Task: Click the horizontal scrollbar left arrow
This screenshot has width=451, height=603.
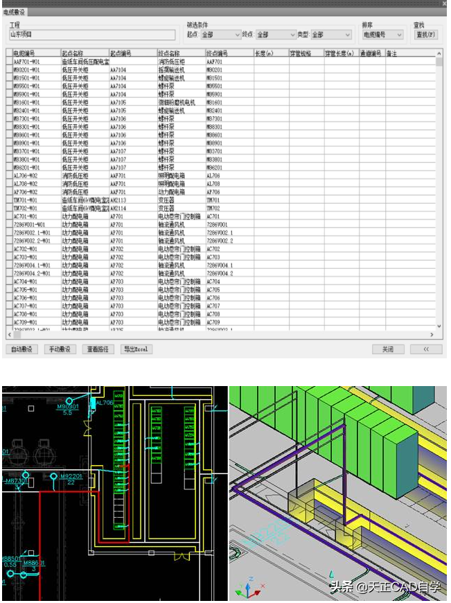Action: tap(10, 333)
